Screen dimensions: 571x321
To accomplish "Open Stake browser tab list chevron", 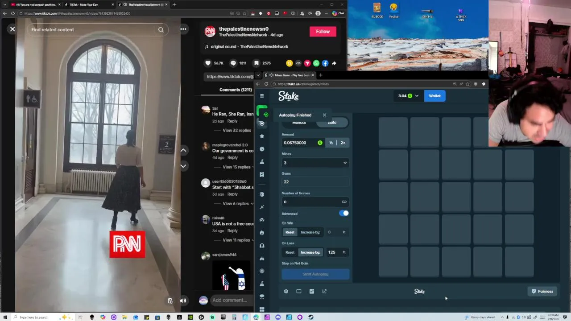I will 258,75.
